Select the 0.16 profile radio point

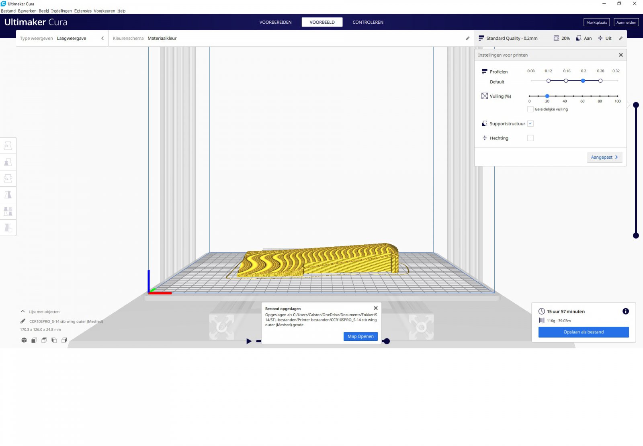(566, 81)
